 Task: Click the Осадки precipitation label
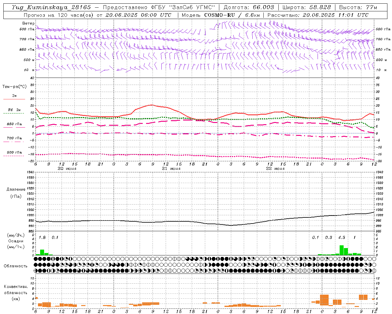pos(16,241)
